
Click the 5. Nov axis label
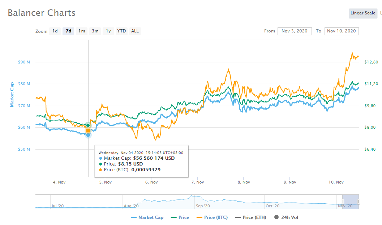coord(105,182)
